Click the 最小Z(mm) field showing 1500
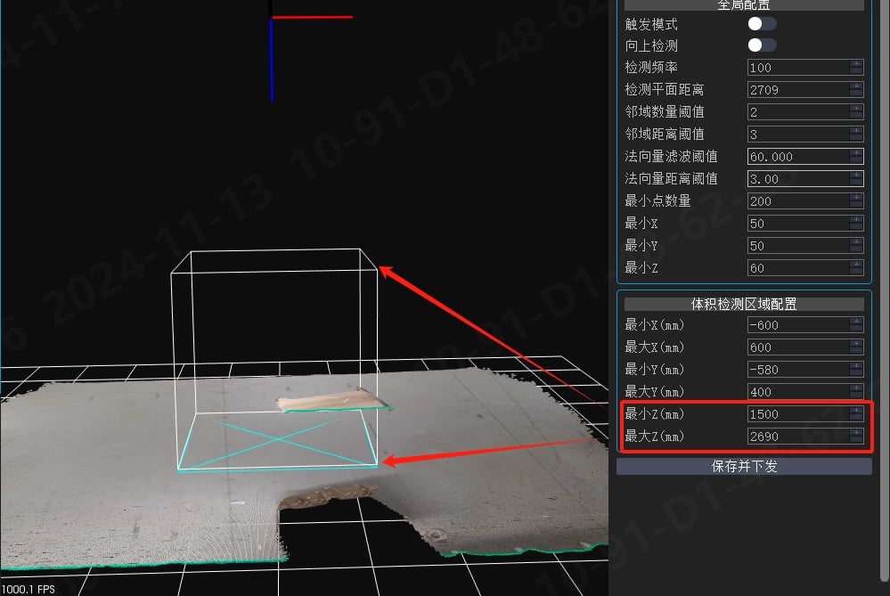The width and height of the screenshot is (890, 596). (x=804, y=414)
